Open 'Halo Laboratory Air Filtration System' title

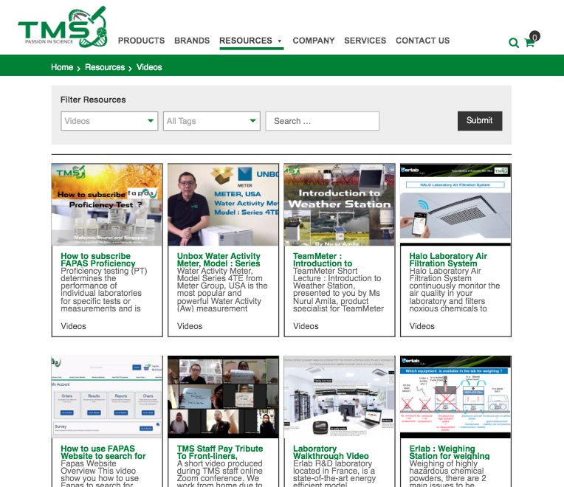point(448,260)
